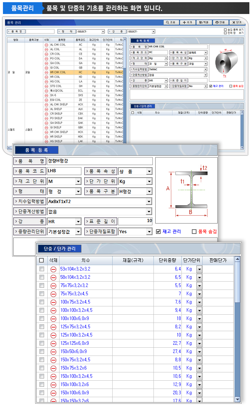
Task: Check the row checkbox for 125x100x3.2x4.5
Action: coord(42,335)
